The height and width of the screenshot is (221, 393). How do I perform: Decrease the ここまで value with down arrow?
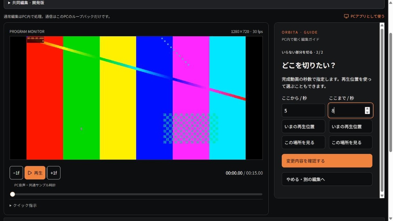click(367, 112)
